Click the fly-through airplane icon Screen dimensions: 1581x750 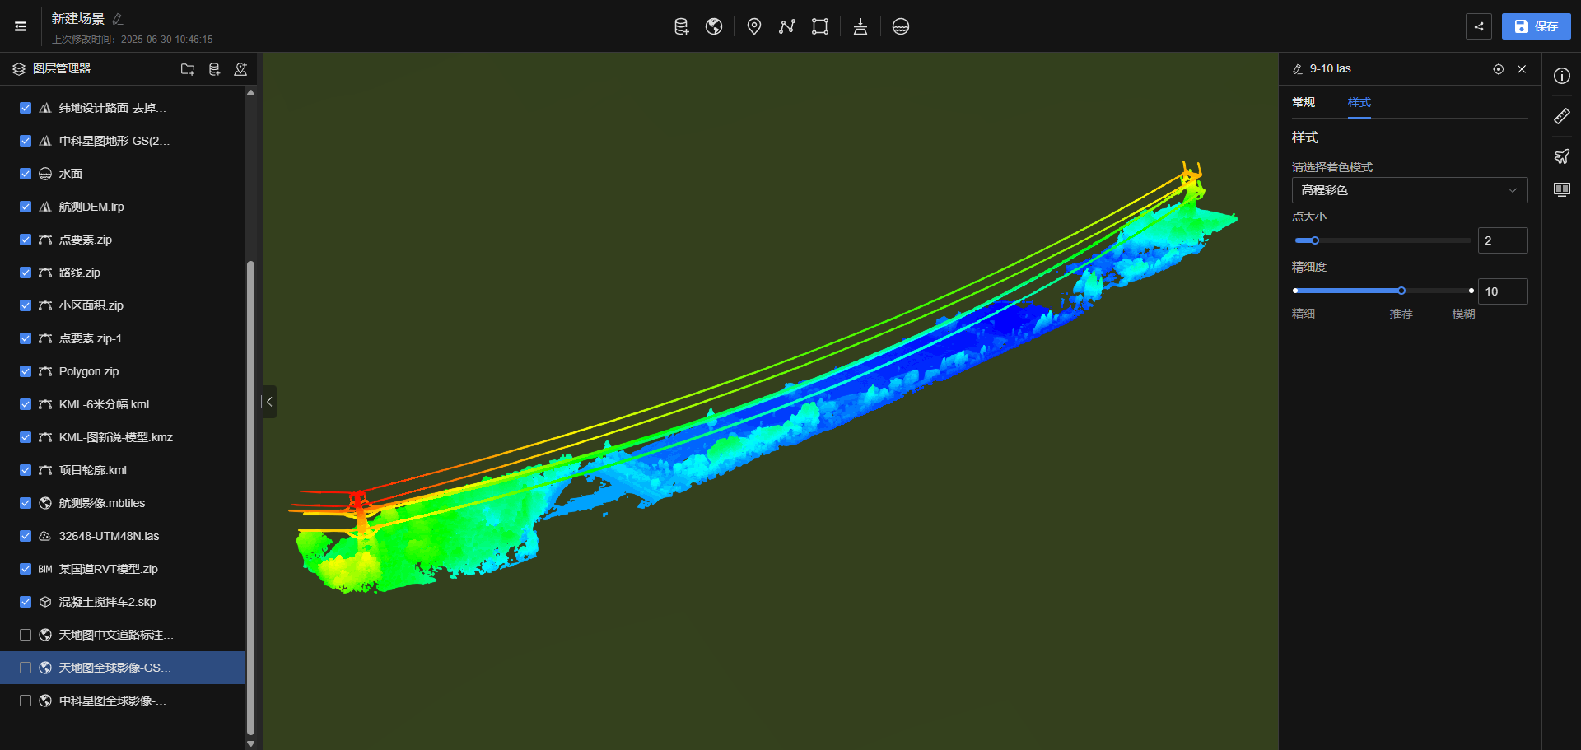1561,156
